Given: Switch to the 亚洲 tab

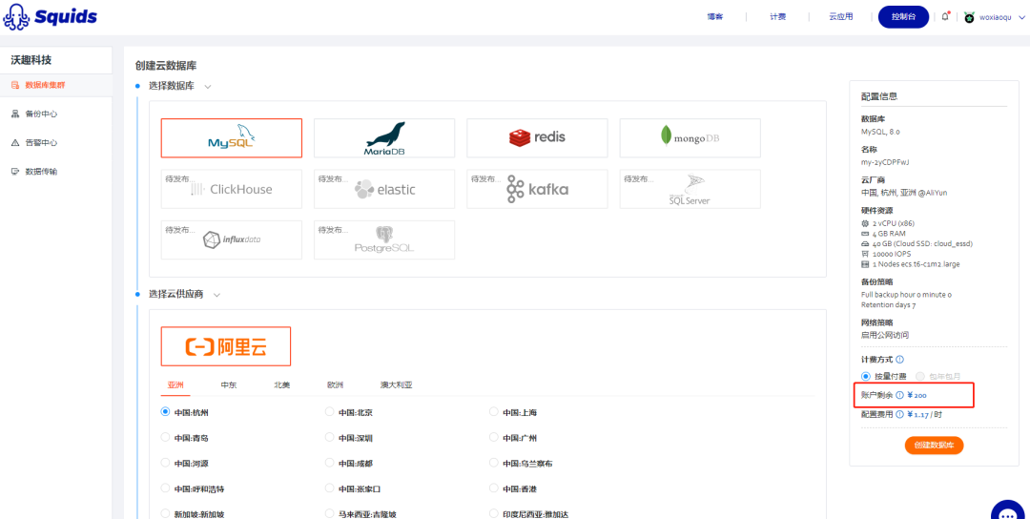Looking at the screenshot, I should click(x=175, y=385).
